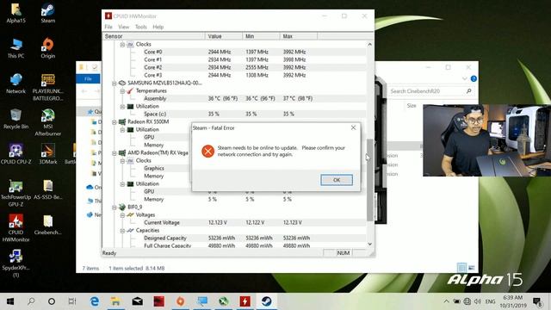
Task: Open the Windows Start menu
Action: tap(10, 301)
